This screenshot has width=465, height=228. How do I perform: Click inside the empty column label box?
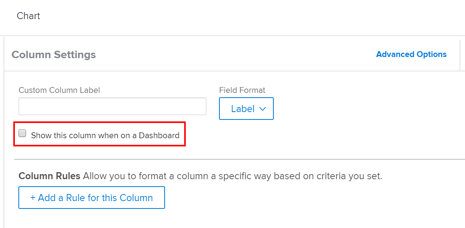pos(112,106)
